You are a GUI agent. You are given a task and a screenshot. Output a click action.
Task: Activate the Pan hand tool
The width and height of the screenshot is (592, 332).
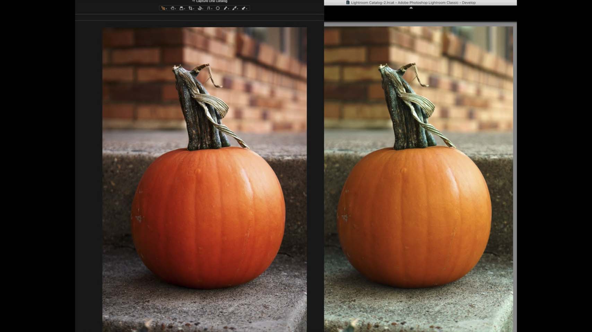point(172,8)
